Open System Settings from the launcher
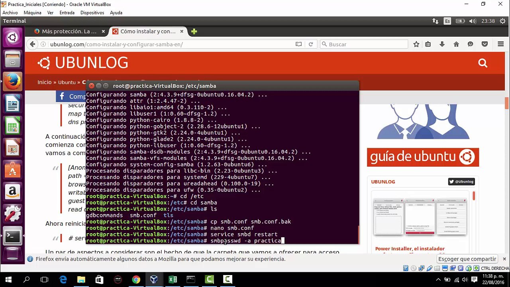This screenshot has width=510, height=287. [x=12, y=214]
